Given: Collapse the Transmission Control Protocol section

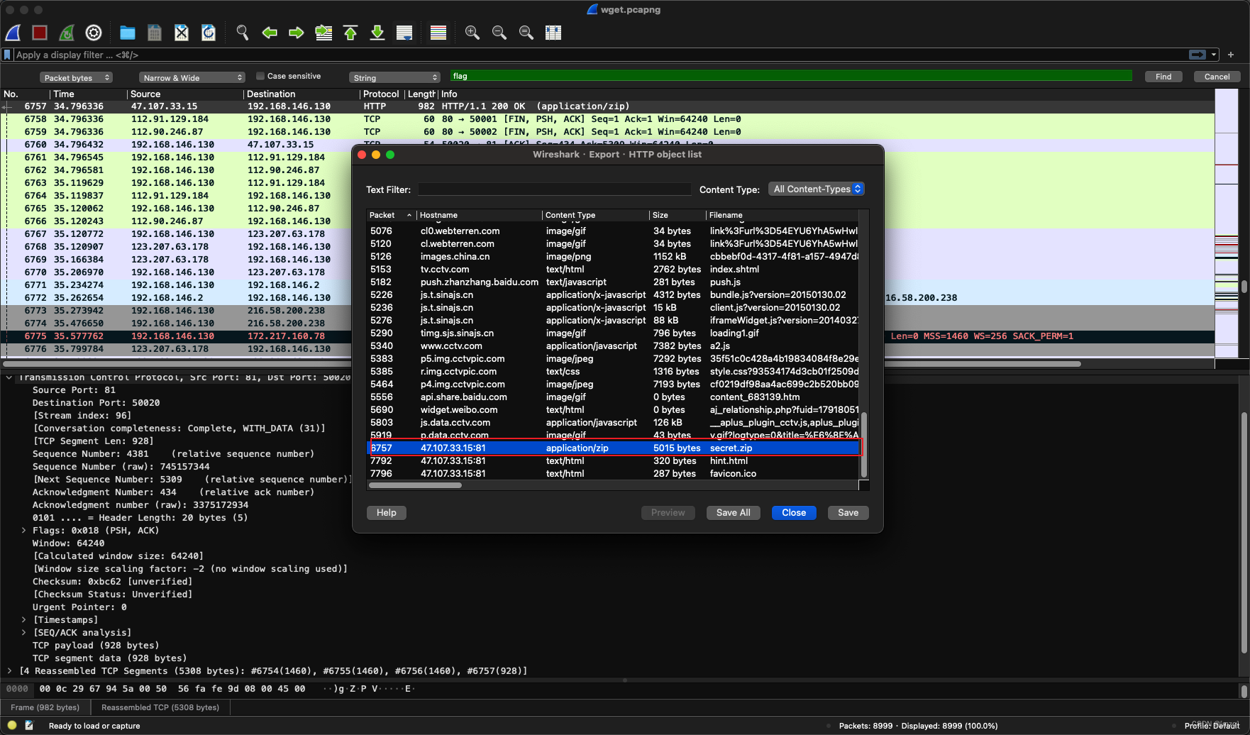Looking at the screenshot, I should (9, 377).
